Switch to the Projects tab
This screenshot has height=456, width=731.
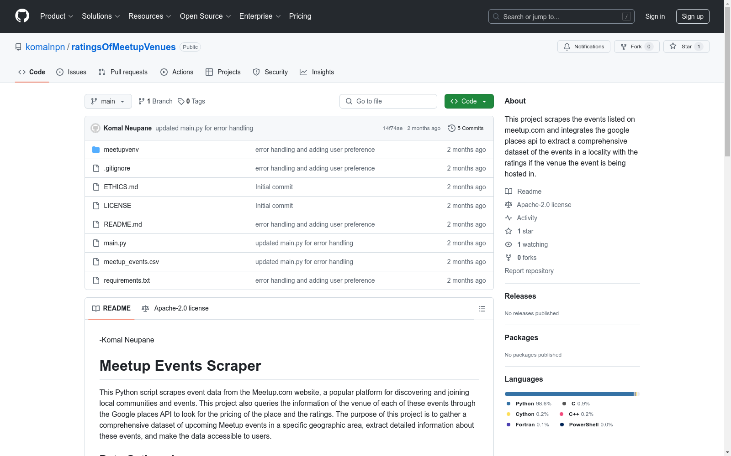(x=223, y=72)
